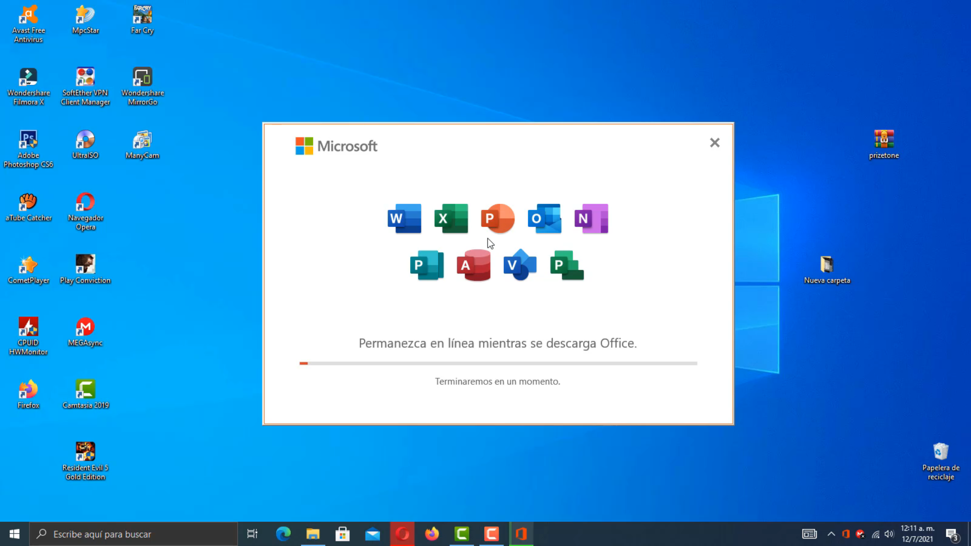
Task: Click MEGAsync tray icon
Action: click(860, 534)
